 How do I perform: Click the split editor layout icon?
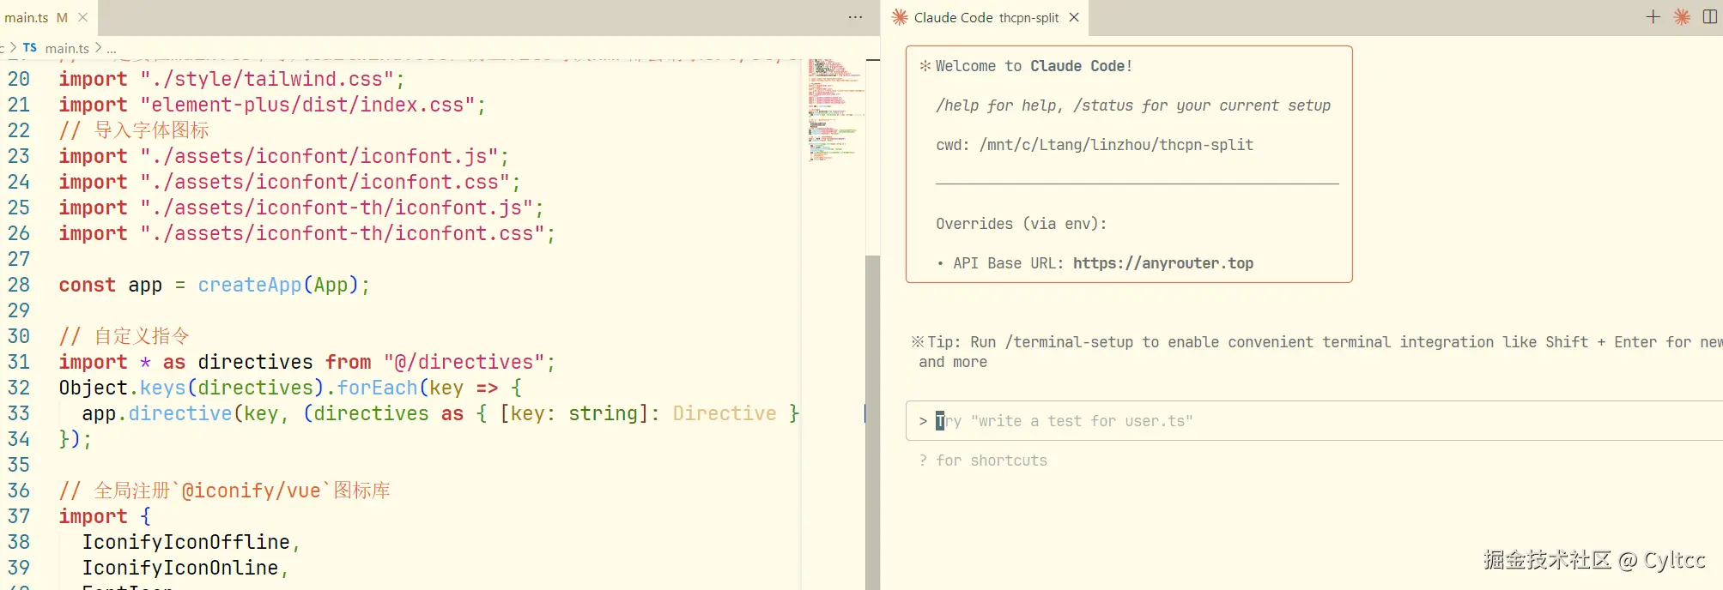click(x=1710, y=17)
